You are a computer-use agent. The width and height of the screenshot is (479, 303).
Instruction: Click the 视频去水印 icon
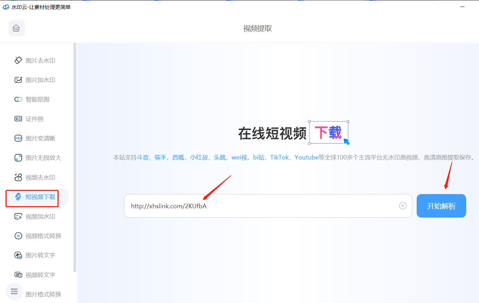click(18, 177)
